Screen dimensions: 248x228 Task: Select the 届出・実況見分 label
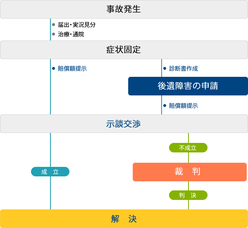click(x=77, y=25)
